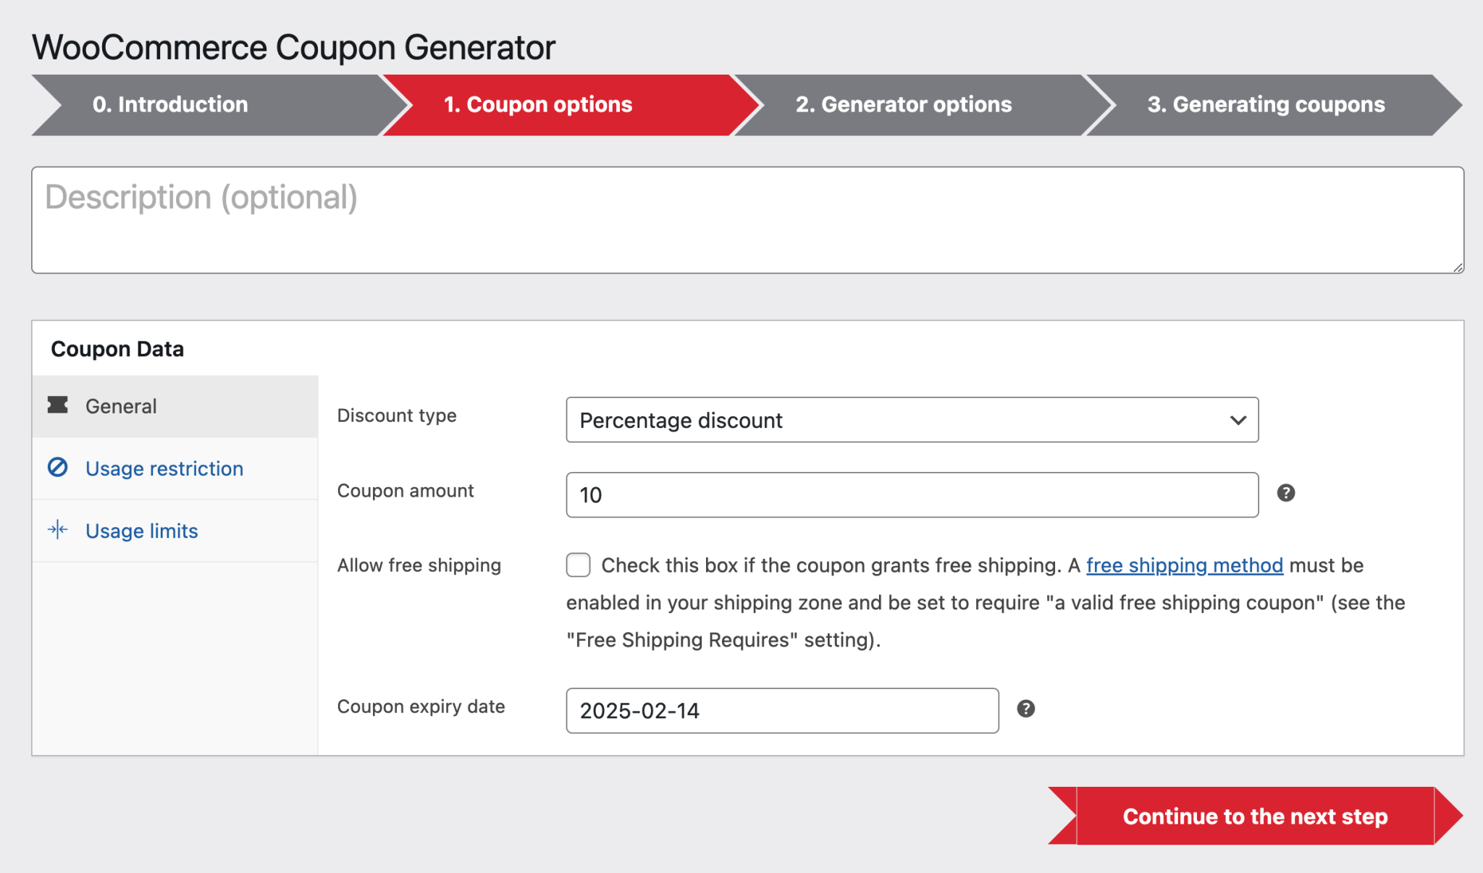Click the limits icon beside Usage limits

tap(59, 530)
